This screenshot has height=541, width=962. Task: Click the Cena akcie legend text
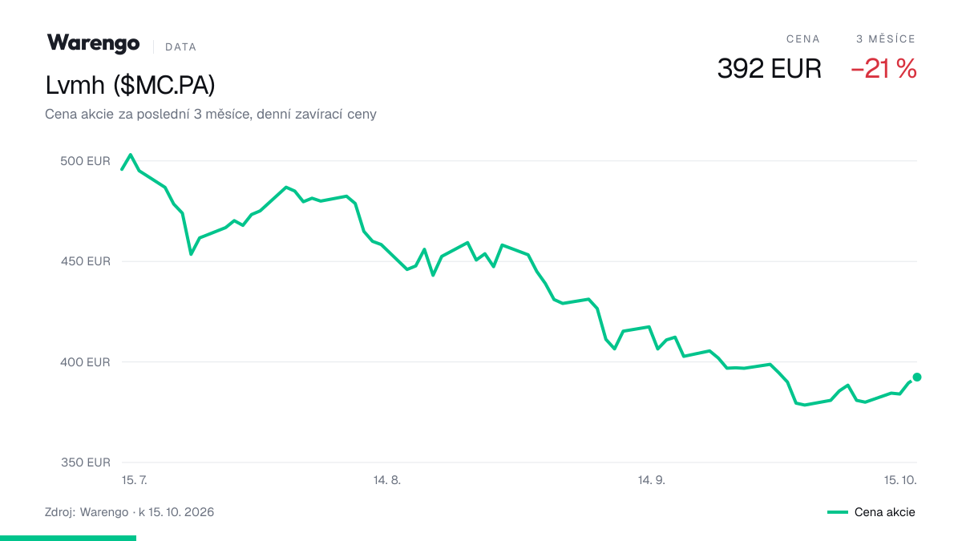click(885, 512)
